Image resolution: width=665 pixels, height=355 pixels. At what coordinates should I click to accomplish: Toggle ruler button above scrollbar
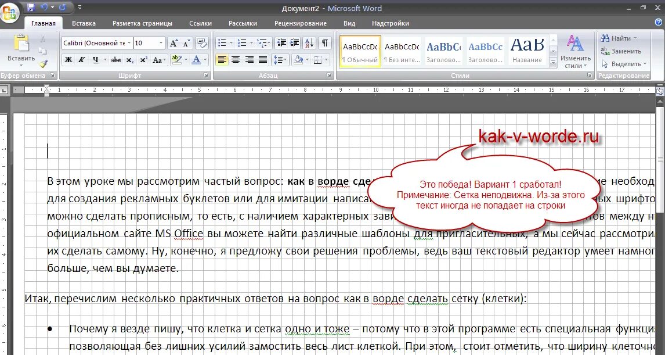(660, 91)
